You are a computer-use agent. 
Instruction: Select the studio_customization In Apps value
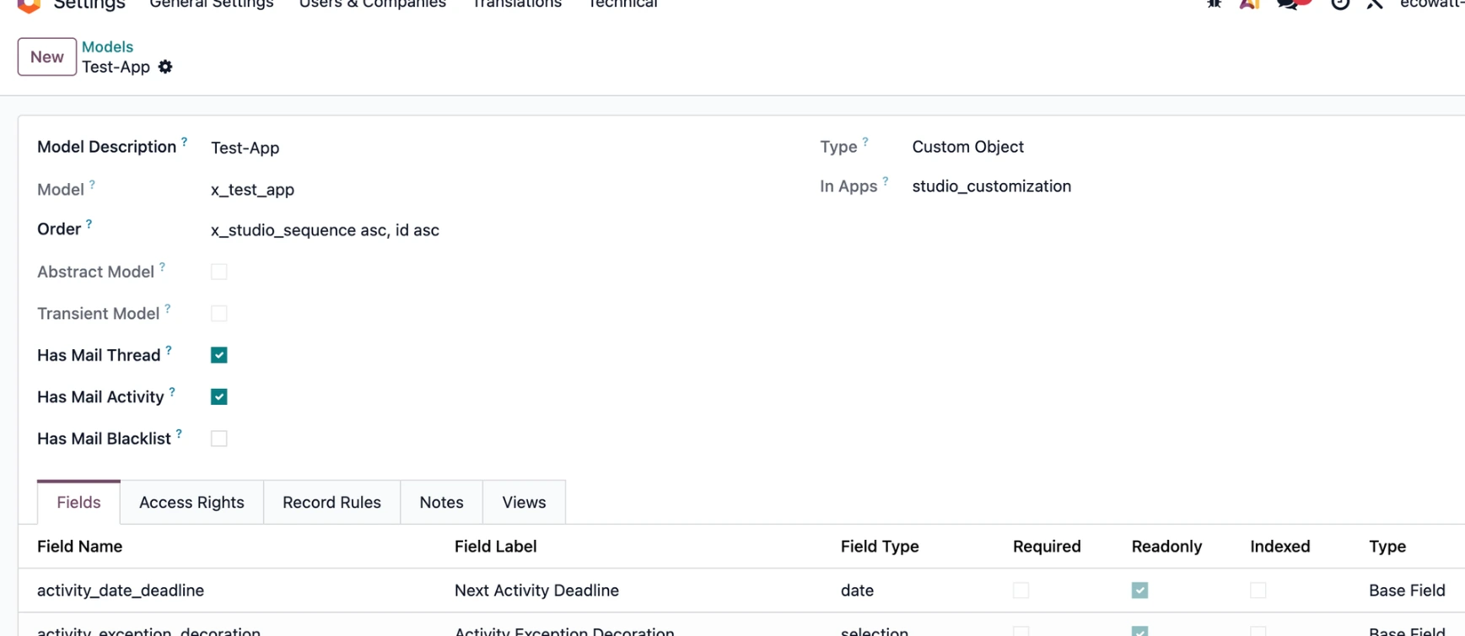pos(992,186)
